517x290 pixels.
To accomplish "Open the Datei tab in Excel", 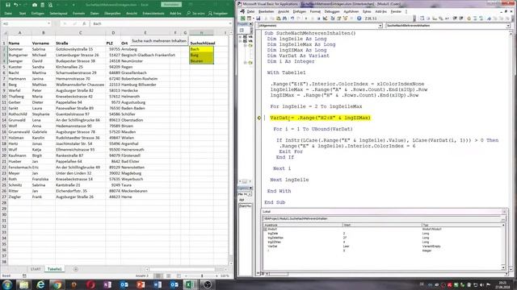I will tap(8, 14).
